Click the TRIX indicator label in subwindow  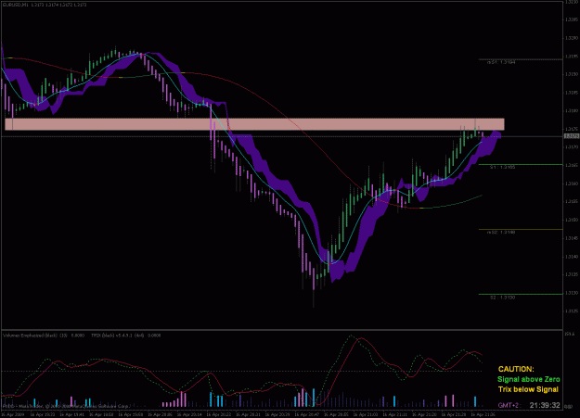coord(126,336)
